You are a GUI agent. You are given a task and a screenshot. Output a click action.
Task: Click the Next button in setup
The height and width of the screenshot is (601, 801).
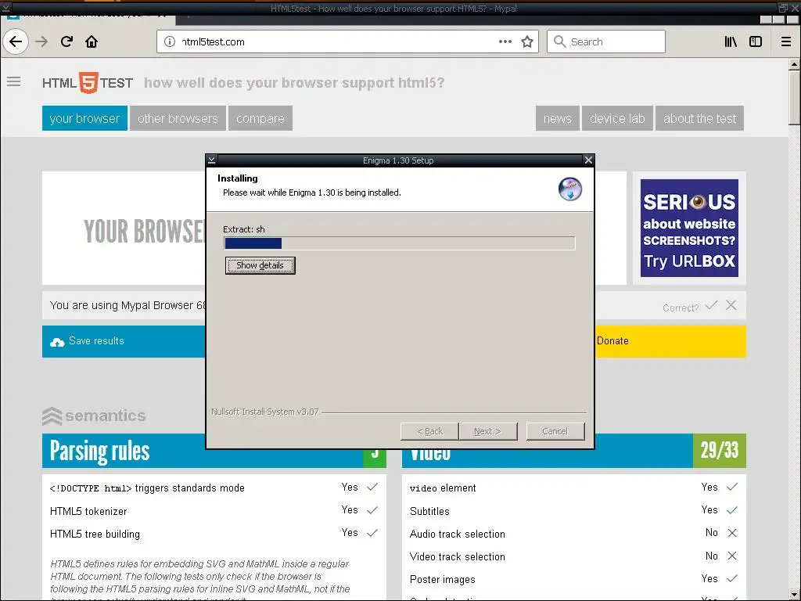tap(488, 431)
